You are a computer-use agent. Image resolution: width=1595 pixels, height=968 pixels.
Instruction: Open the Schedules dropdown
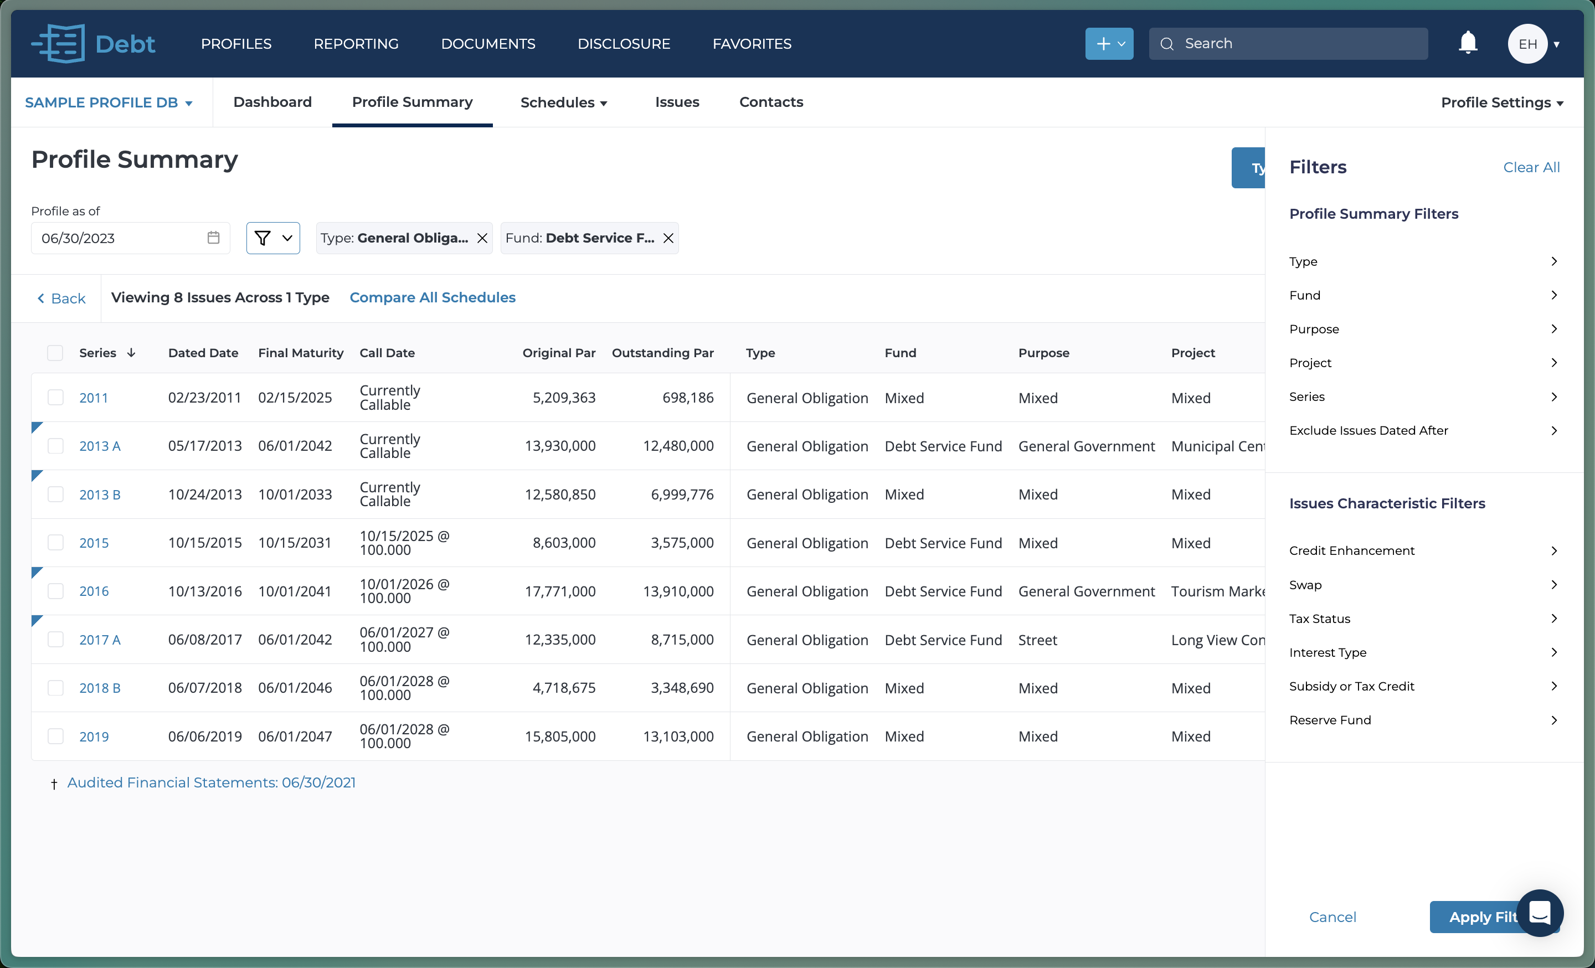pyautogui.click(x=563, y=102)
